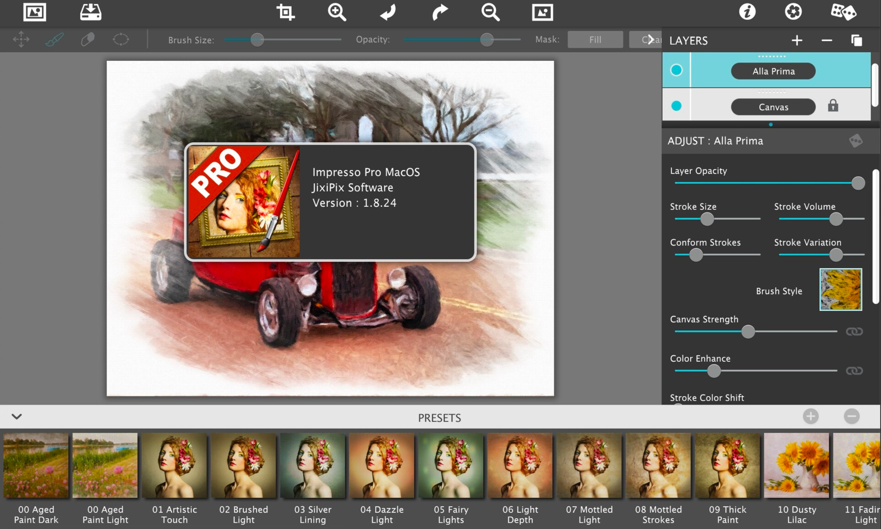The image size is (881, 529).
Task: Select the Canvas layer name button
Action: [x=773, y=107]
